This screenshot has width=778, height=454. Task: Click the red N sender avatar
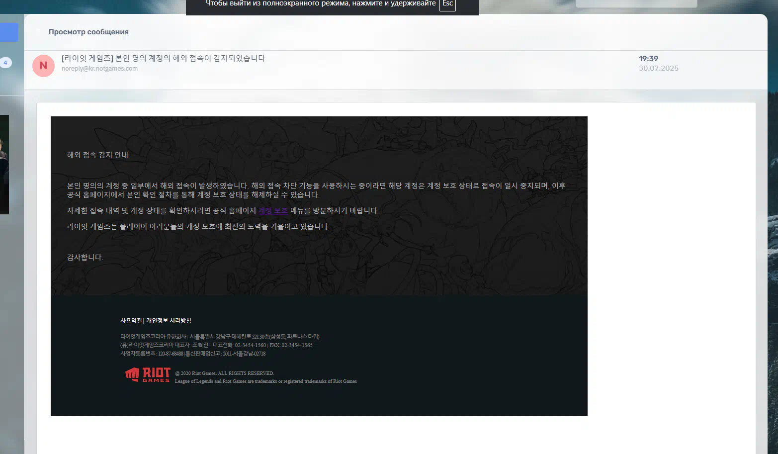point(43,66)
